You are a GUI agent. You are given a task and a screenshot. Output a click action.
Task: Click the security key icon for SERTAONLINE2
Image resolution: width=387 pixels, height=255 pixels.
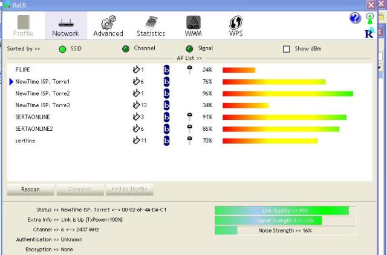[x=189, y=128]
